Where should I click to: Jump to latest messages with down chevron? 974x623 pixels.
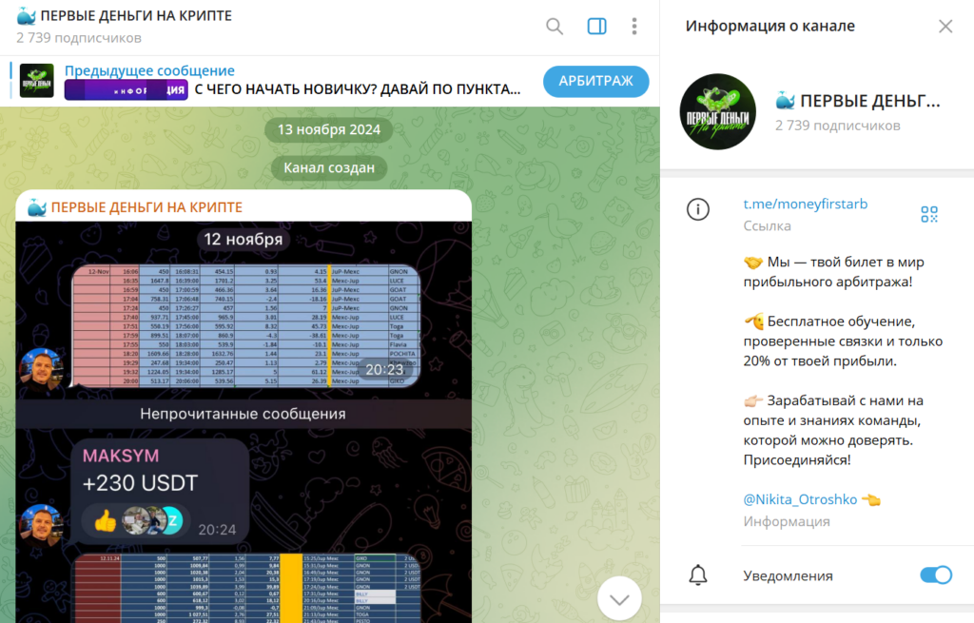pyautogui.click(x=619, y=599)
